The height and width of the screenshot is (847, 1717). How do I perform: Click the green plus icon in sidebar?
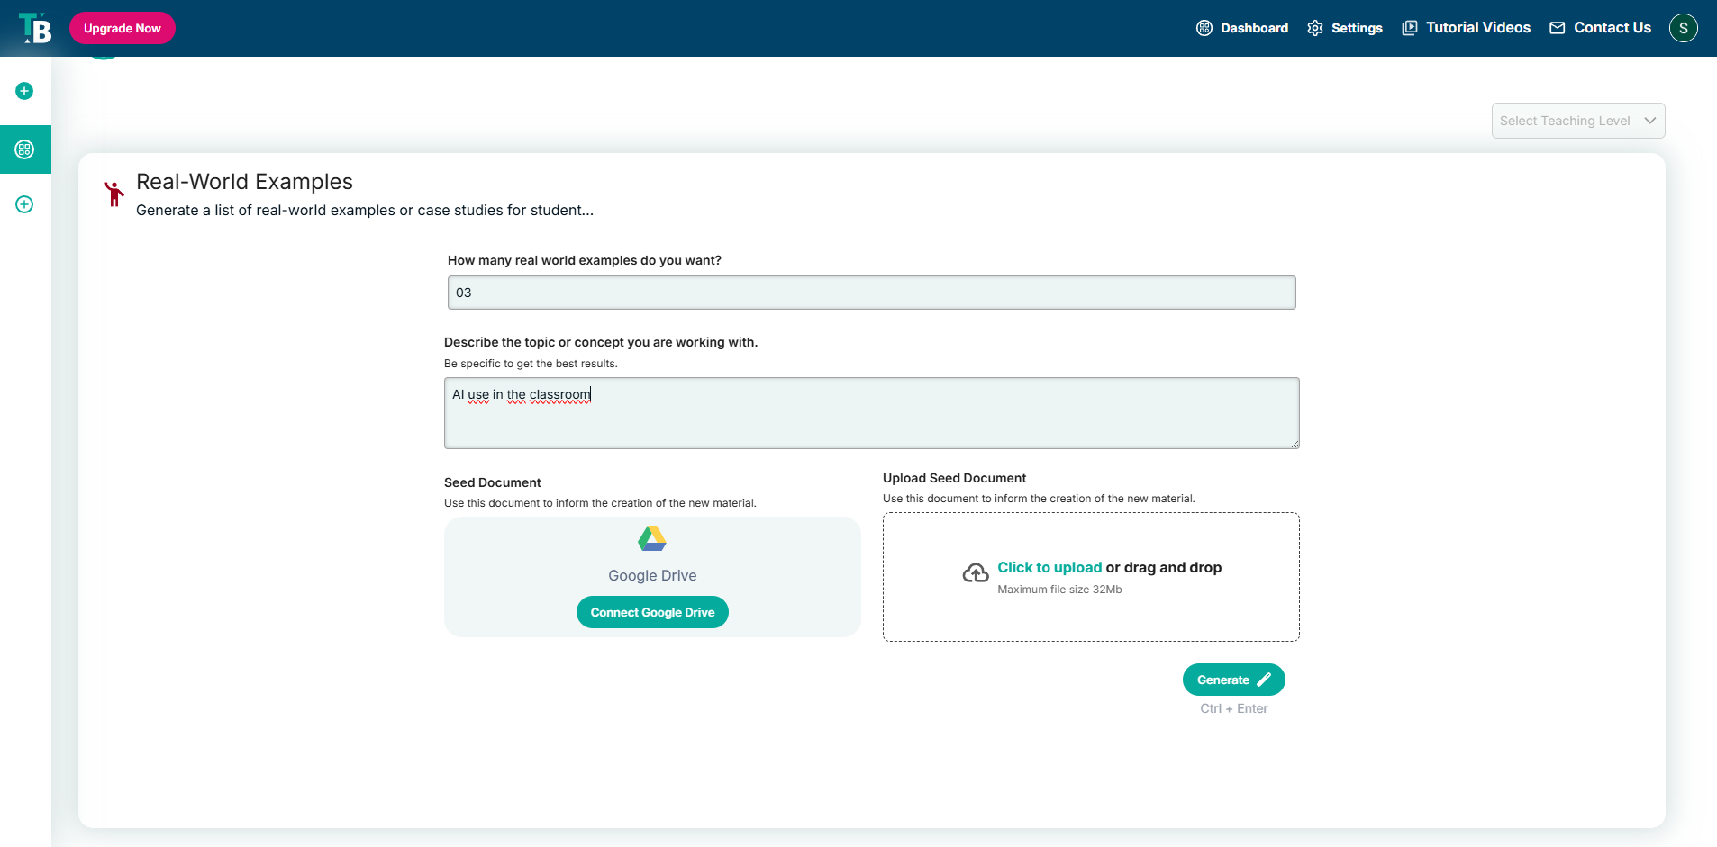(x=24, y=91)
